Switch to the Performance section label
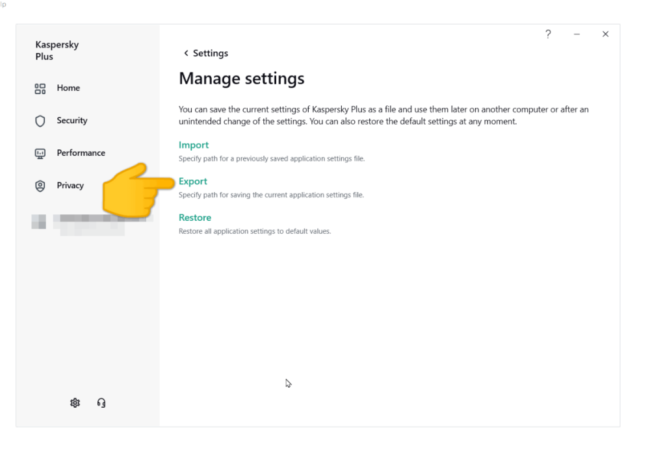 click(81, 153)
